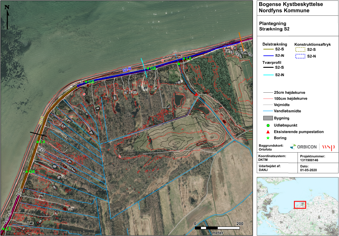This screenshot has height=236, width=339.
Task: Click the olive dashed S2-S Konstruktionsaftryk box
Action: (x=300, y=50)
